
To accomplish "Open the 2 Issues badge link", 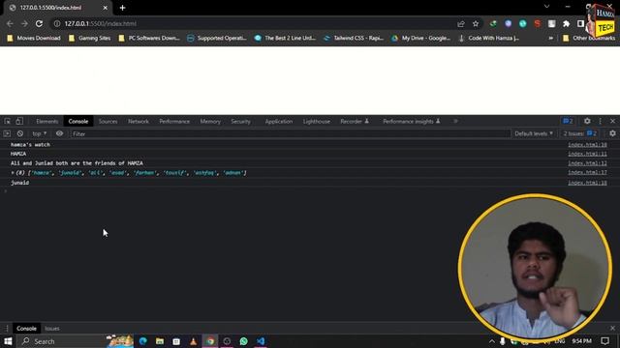I will [580, 133].
